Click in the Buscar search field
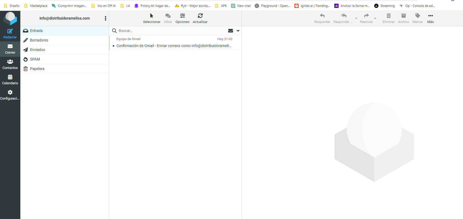This screenshot has height=219, width=463. pyautogui.click(x=172, y=31)
